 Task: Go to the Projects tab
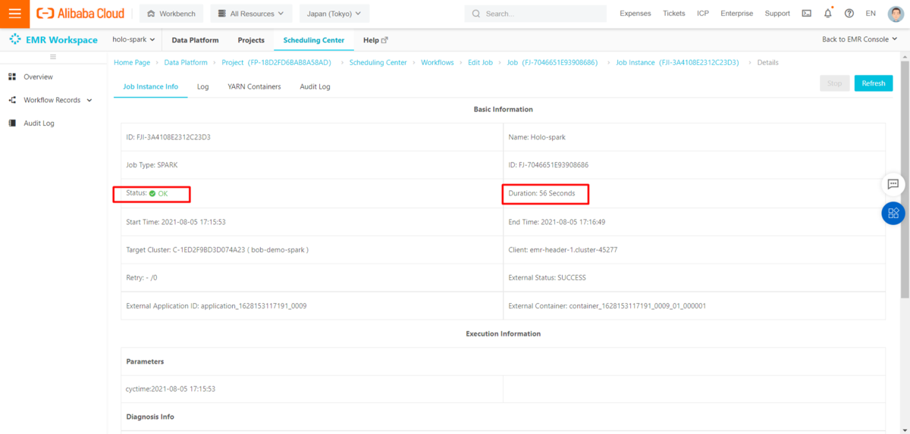[x=251, y=40]
